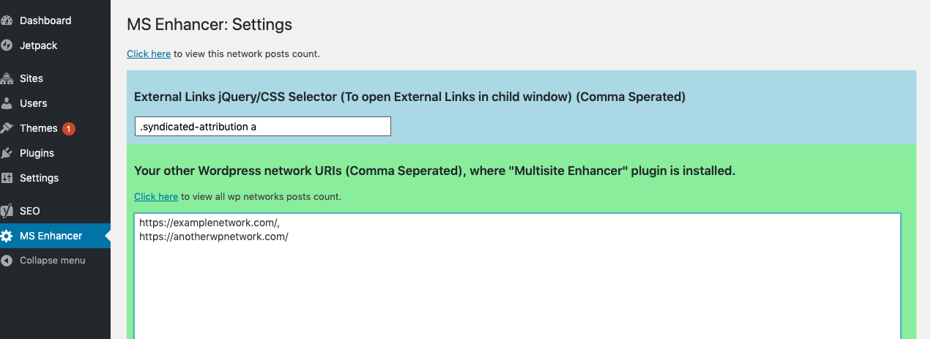The image size is (931, 339).
Task: Click the Plugins plug icon
Action: (x=7, y=153)
